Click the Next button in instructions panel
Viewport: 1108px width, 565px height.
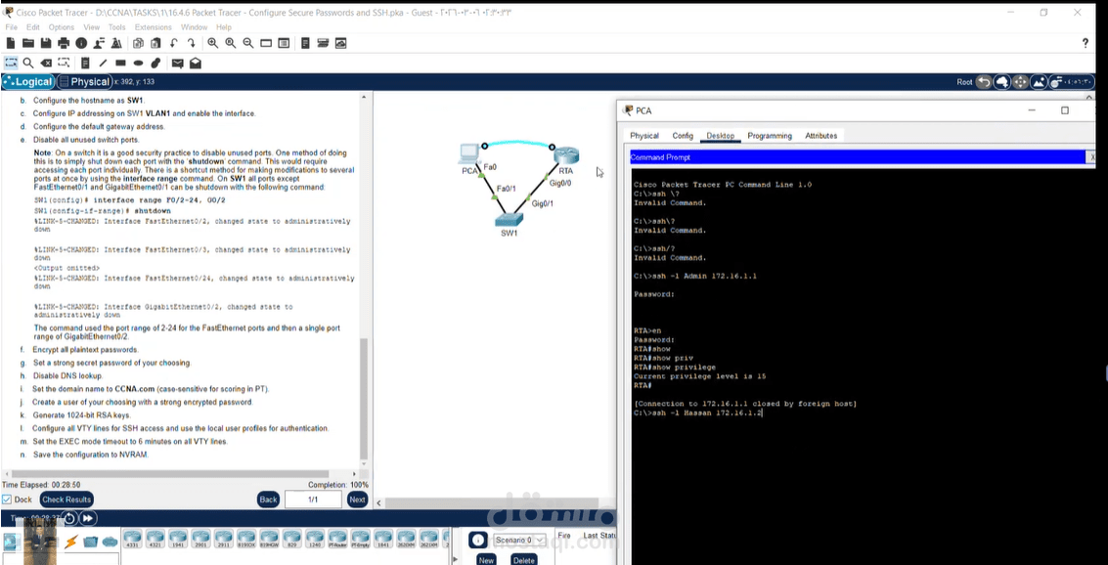358,500
